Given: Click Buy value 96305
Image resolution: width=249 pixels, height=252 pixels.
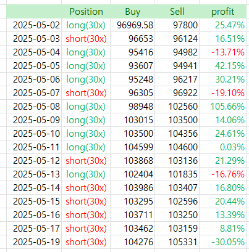Looking at the screenshot, I should (x=132, y=93).
